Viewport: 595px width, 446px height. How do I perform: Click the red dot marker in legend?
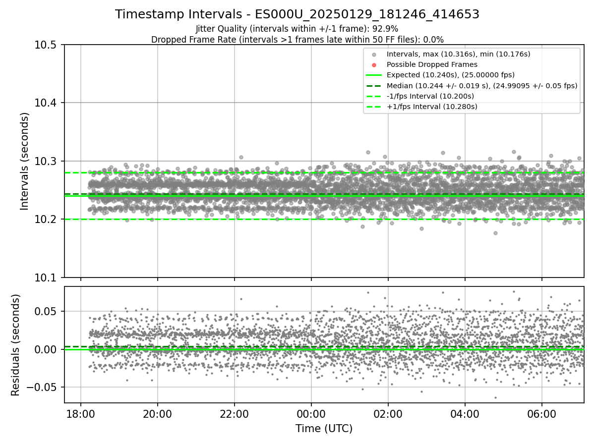(374, 65)
